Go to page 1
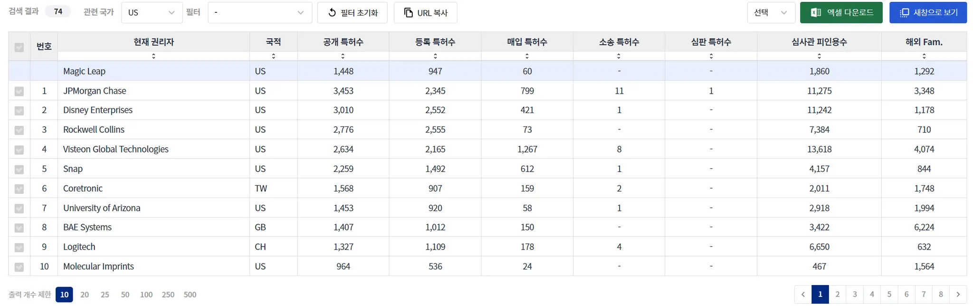The height and width of the screenshot is (306, 973). pyautogui.click(x=820, y=294)
